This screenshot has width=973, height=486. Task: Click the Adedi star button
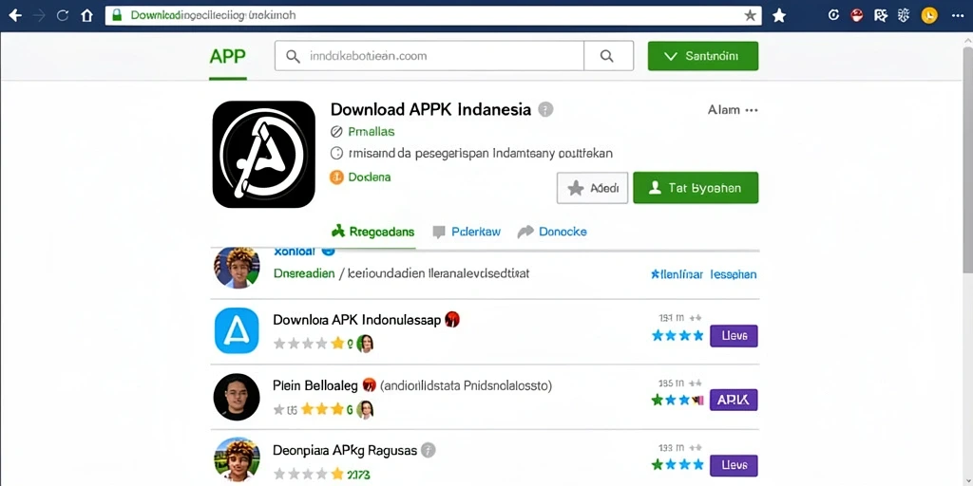pos(593,188)
